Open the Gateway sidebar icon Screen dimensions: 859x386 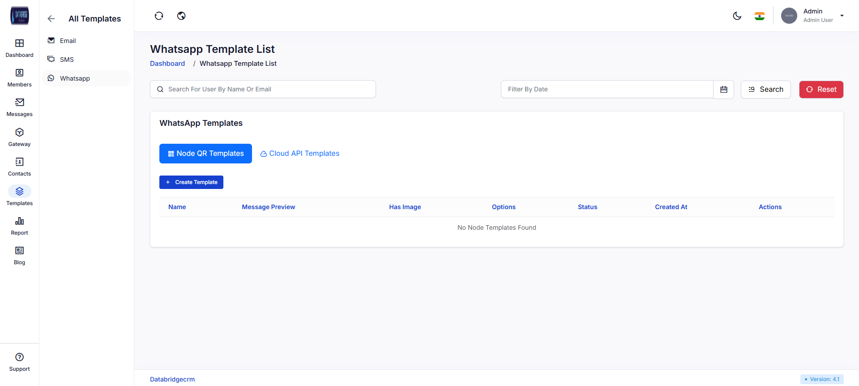tap(19, 133)
